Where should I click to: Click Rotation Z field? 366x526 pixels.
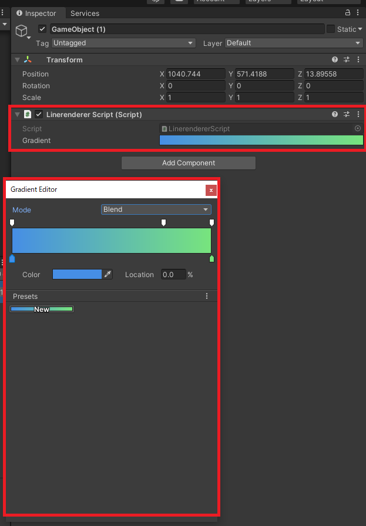coord(334,85)
